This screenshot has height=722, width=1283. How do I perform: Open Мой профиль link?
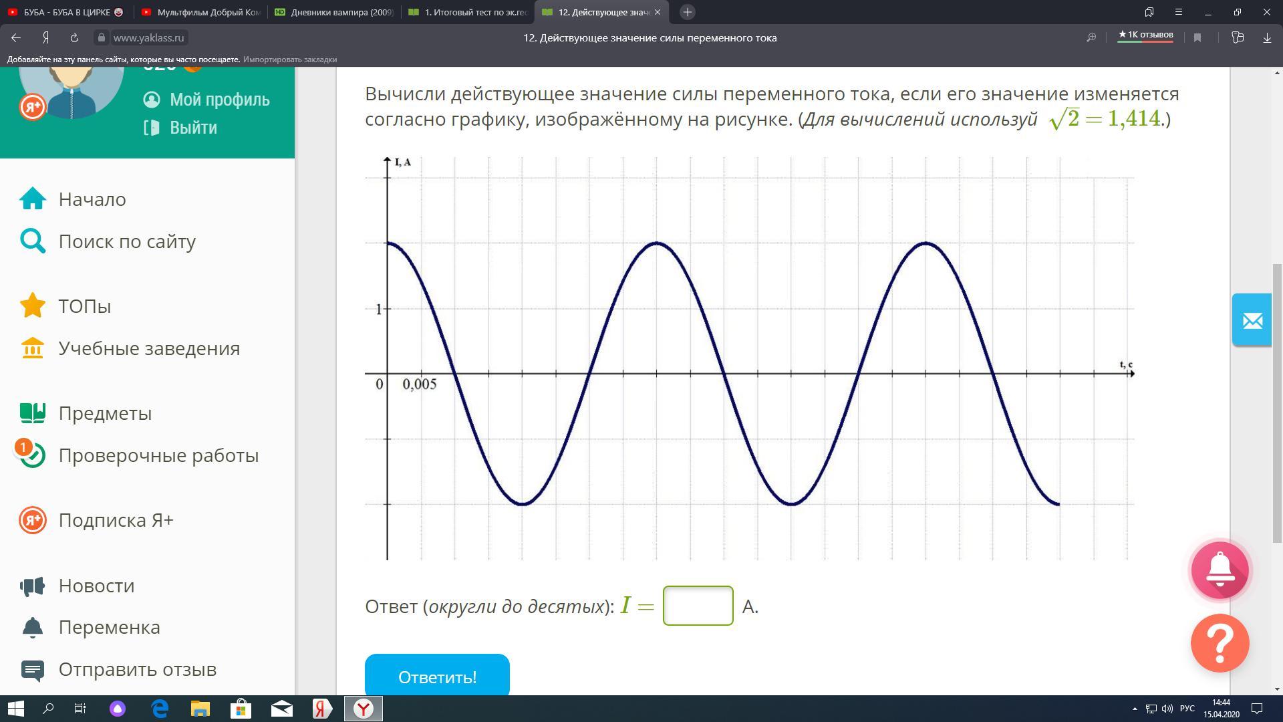coord(219,100)
